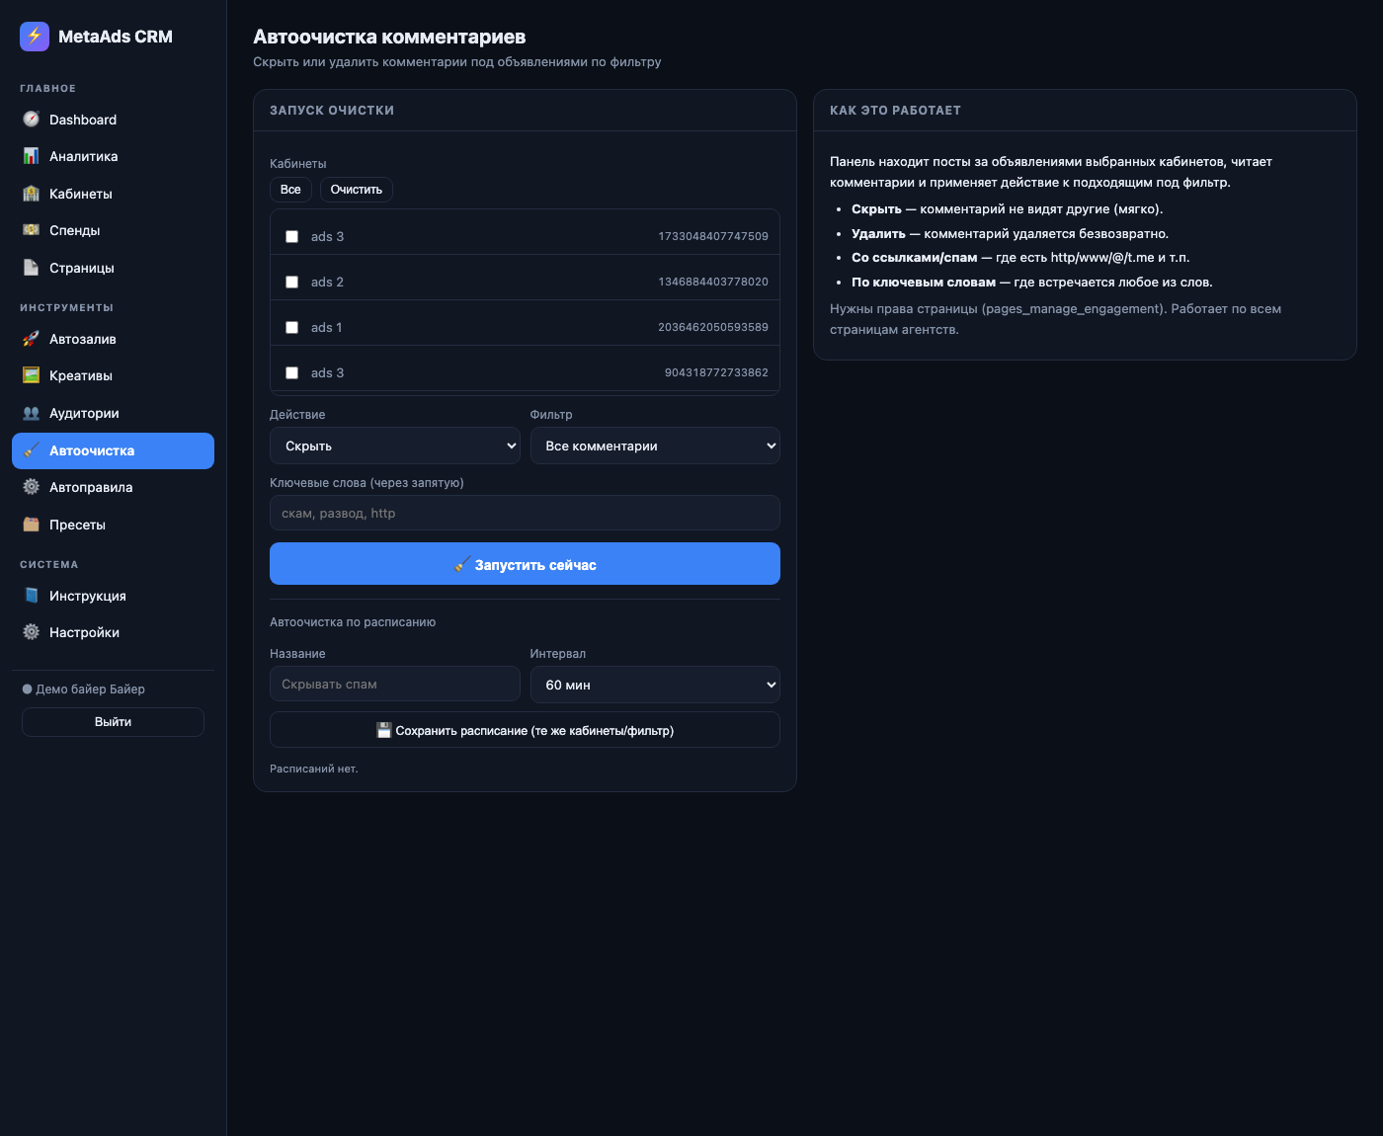Click the Очистить button above the accounts list
This screenshot has width=1383, height=1136.
coord(357,190)
